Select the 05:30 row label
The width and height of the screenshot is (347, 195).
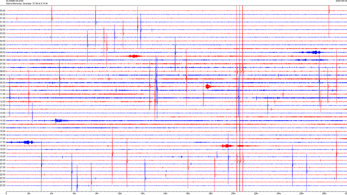pos(3,52)
